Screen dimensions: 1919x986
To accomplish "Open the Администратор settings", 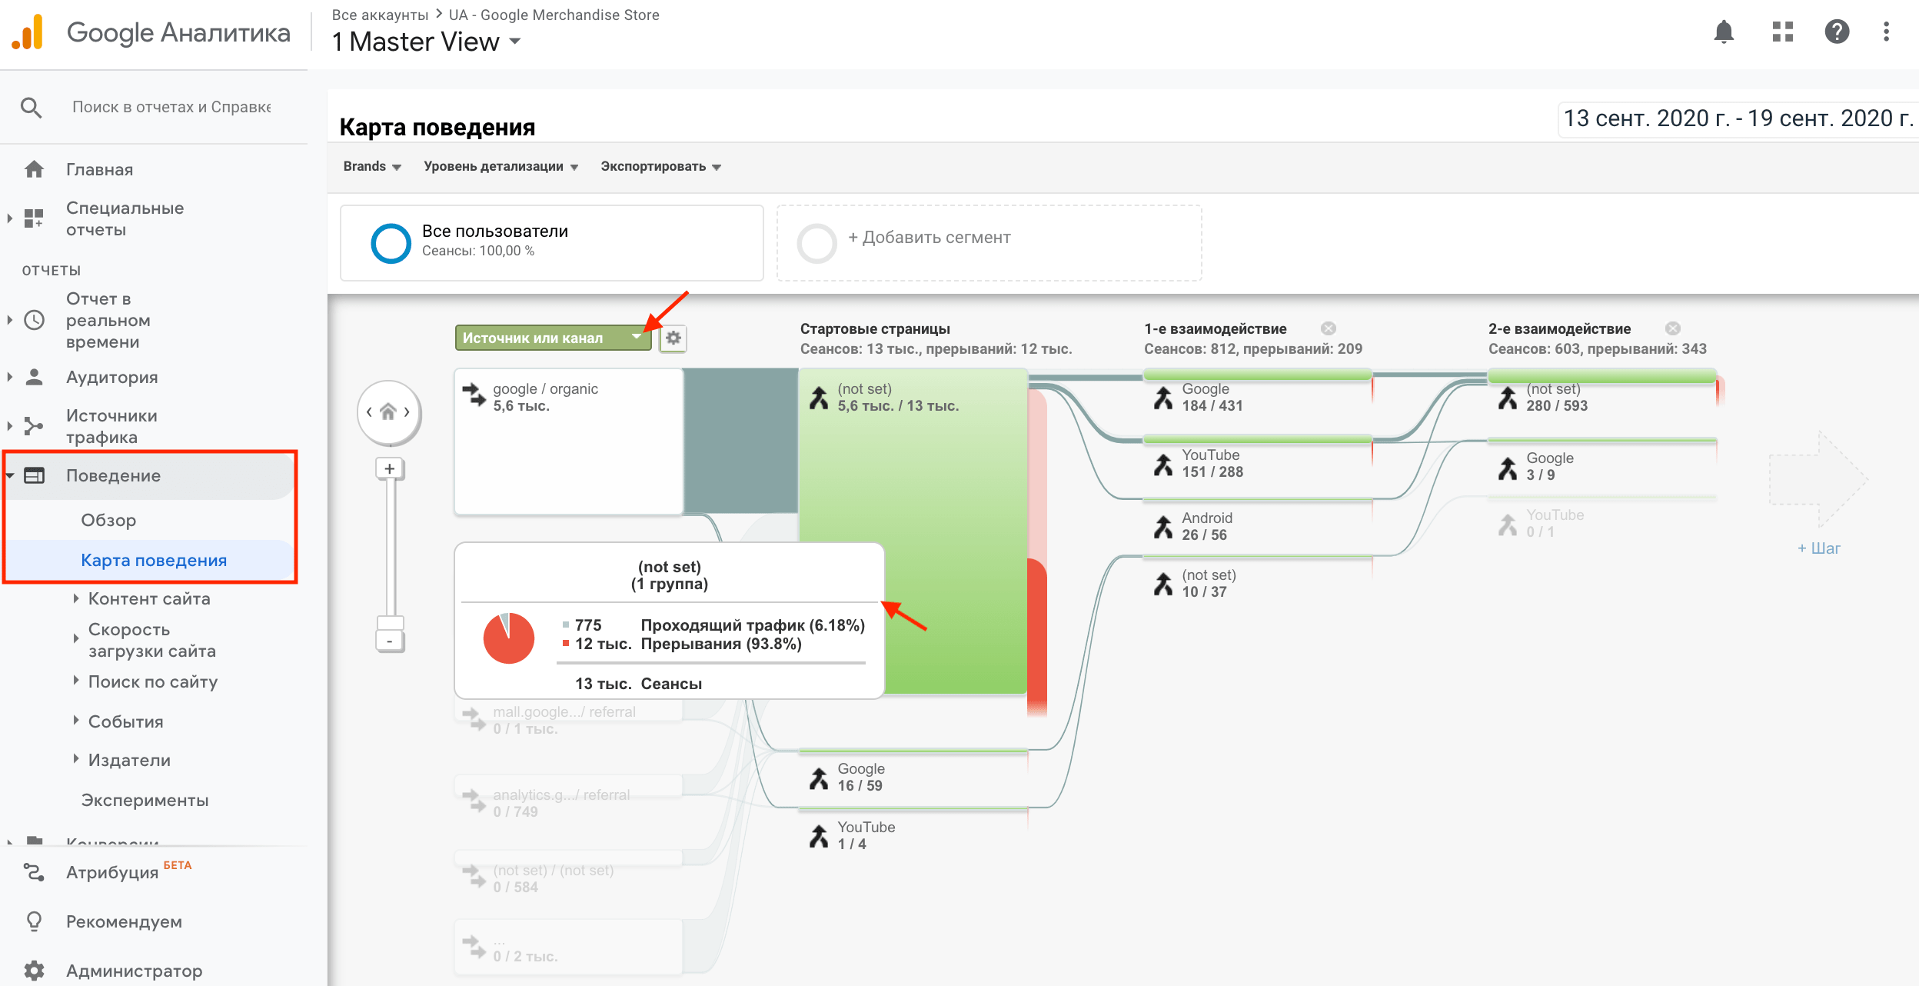I will 135,971.
